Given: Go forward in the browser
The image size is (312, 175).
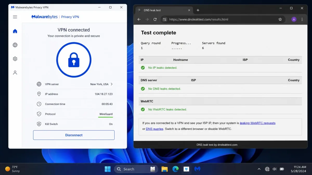Looking at the screenshot, I should [x=147, y=19].
